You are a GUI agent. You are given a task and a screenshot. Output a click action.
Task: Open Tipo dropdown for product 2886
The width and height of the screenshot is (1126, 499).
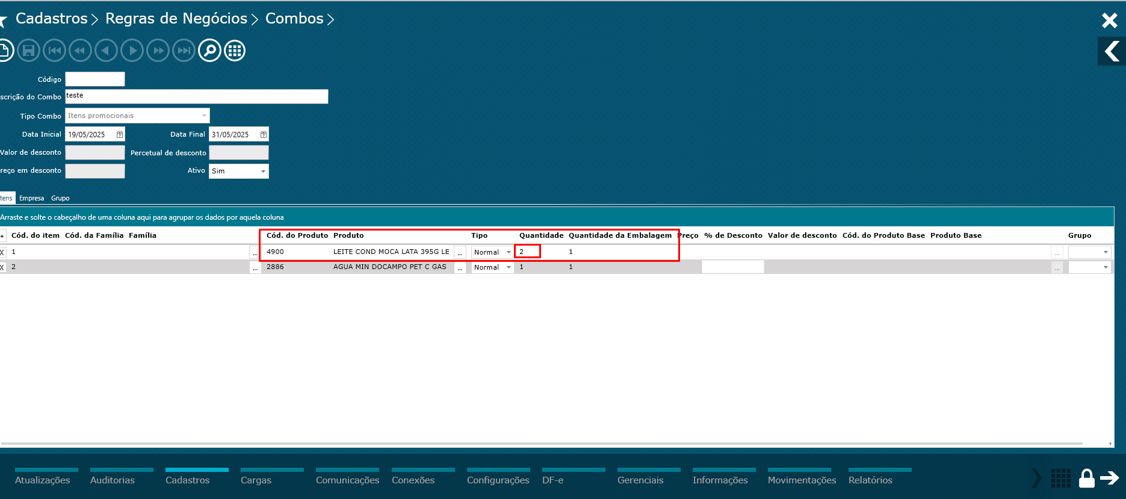point(509,267)
